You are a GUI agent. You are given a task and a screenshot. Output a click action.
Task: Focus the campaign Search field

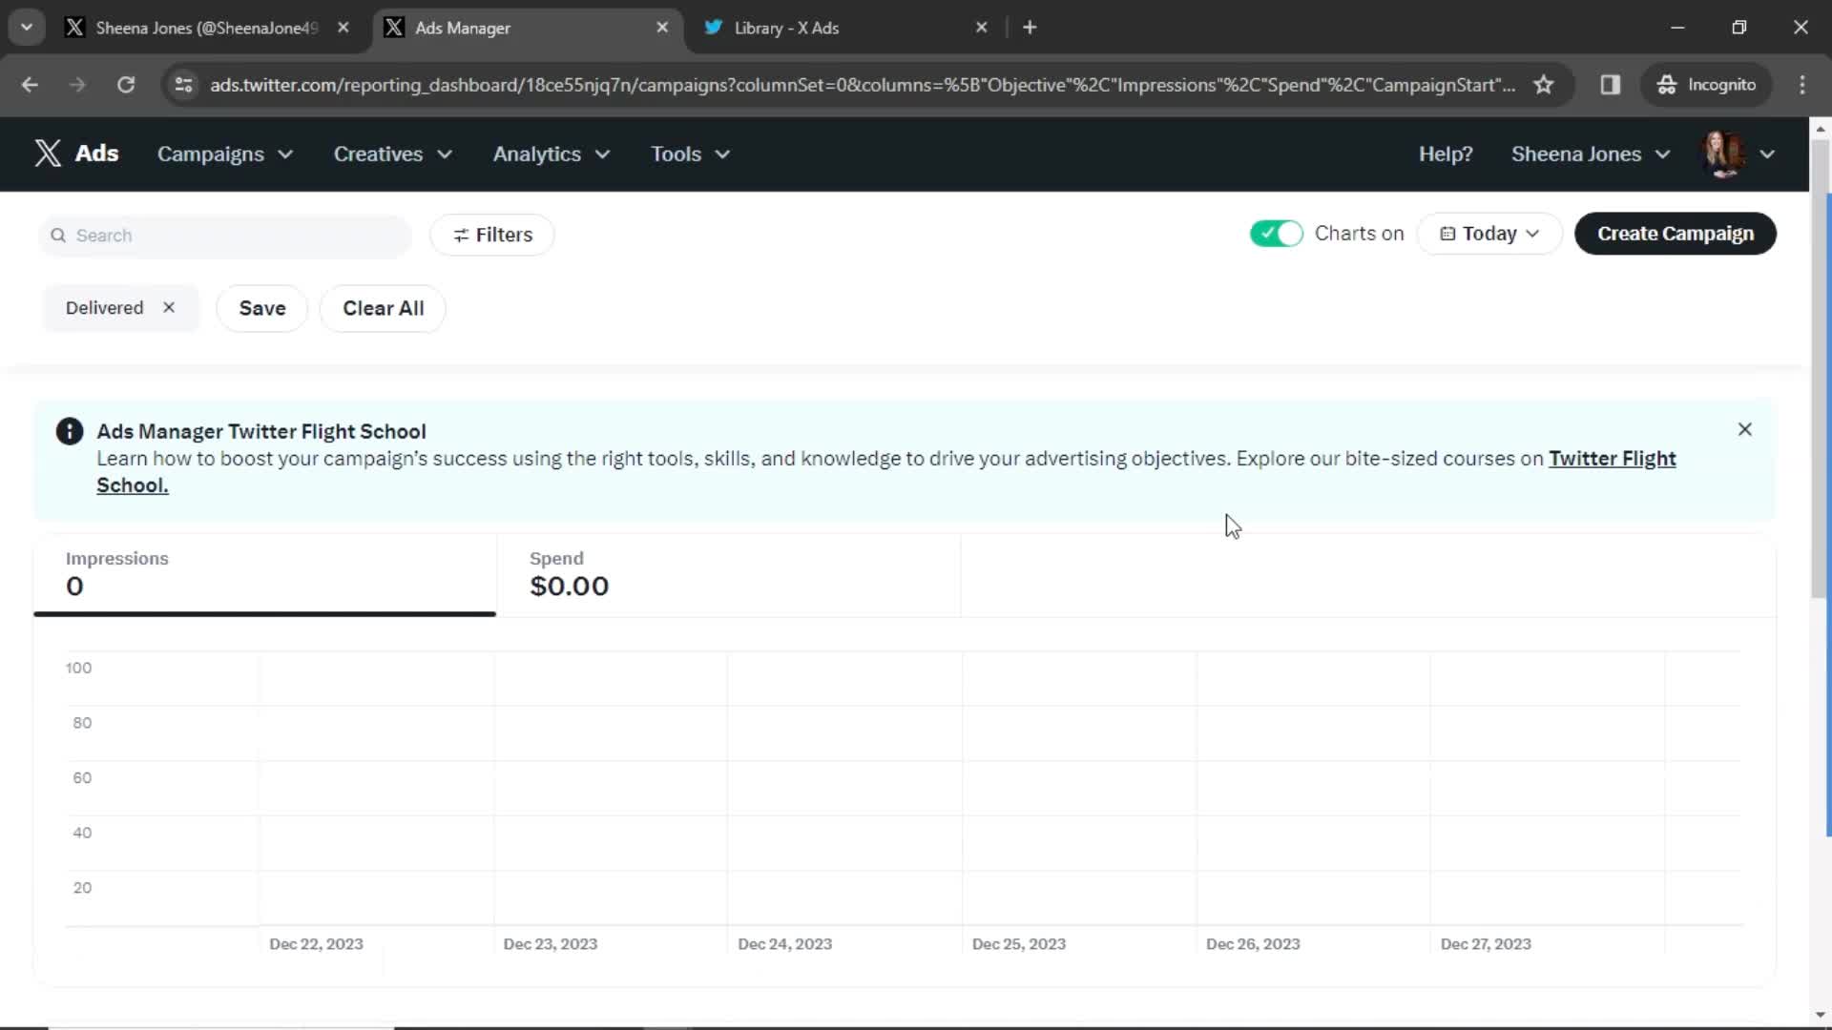click(225, 236)
